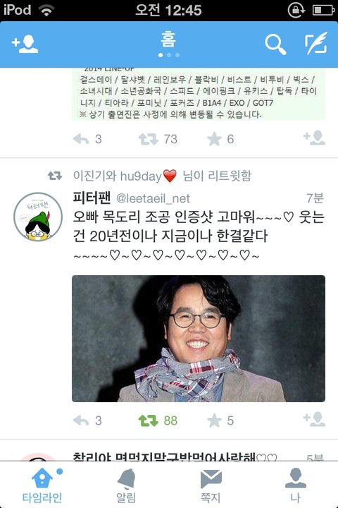Open the 쪽지 messages tab
Image resolution: width=338 pixels, height=508 pixels.
point(211,485)
